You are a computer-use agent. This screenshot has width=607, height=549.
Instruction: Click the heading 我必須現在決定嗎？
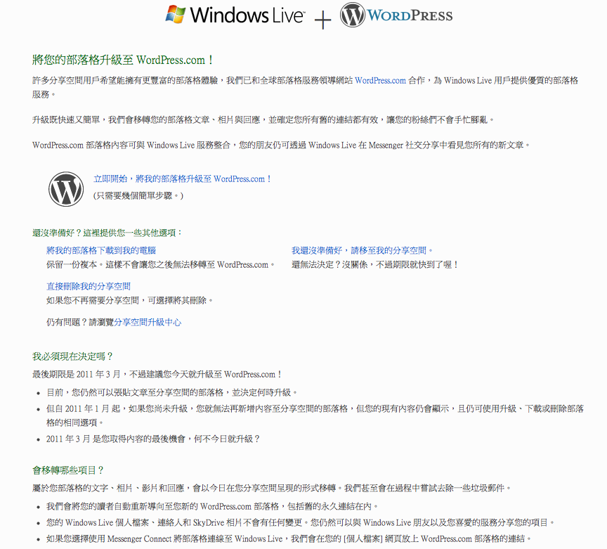click(72, 356)
